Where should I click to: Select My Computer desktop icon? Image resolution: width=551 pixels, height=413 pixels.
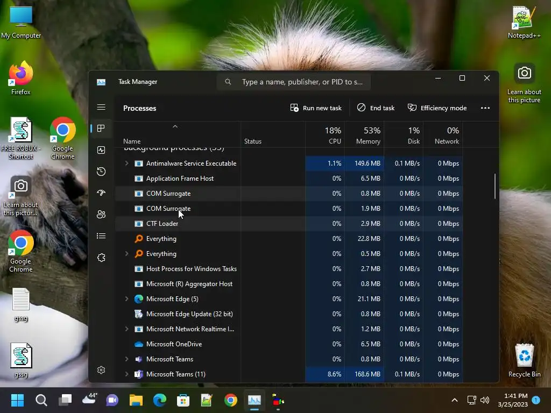(21, 22)
